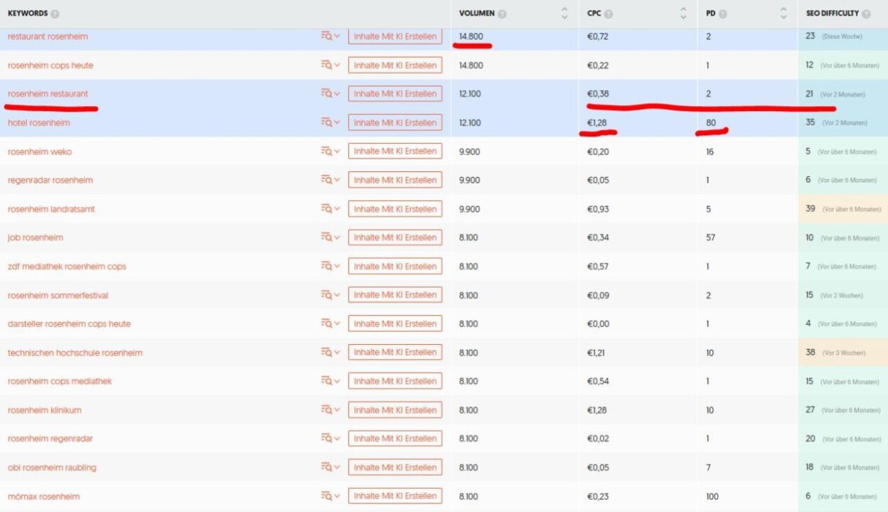Open search filter icon for technischen hochschule rosenheim
Screen dimensions: 888x512
pos(330,353)
